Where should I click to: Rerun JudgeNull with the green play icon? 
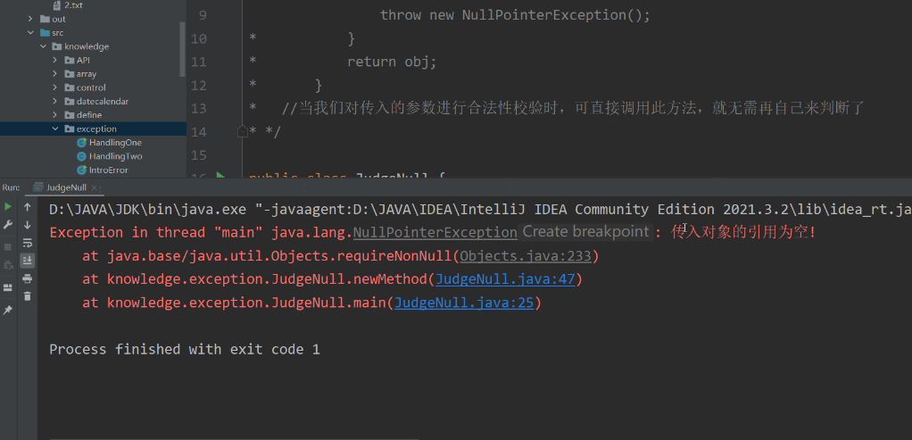click(8, 206)
